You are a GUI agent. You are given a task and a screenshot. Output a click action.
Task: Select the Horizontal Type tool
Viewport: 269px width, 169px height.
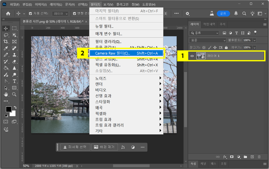click(x=14, y=81)
